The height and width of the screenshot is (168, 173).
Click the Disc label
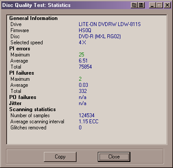point(15,36)
